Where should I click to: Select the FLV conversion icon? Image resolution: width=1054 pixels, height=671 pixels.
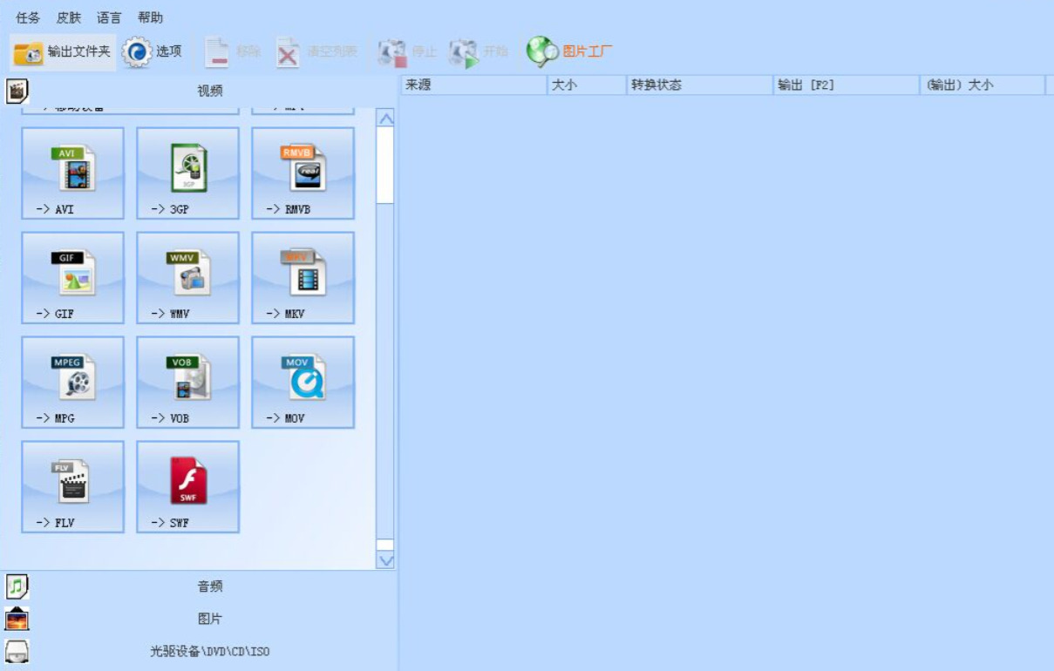tap(73, 487)
